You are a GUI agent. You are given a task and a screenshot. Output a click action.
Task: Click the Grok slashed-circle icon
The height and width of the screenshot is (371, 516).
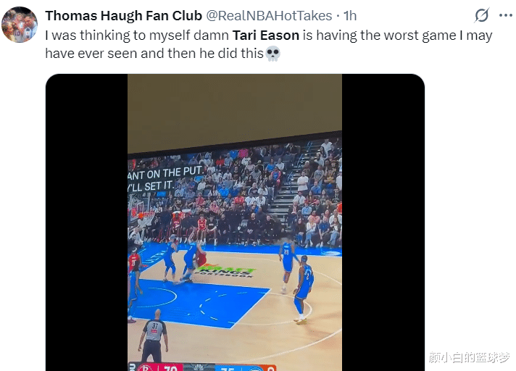pos(482,15)
